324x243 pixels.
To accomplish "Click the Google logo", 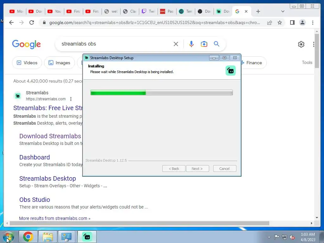I will click(x=27, y=44).
